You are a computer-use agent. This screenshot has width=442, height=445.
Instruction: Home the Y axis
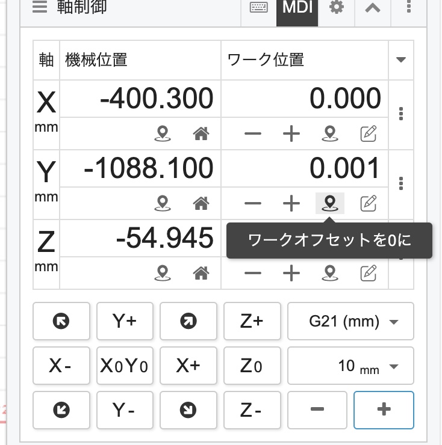pos(201,203)
